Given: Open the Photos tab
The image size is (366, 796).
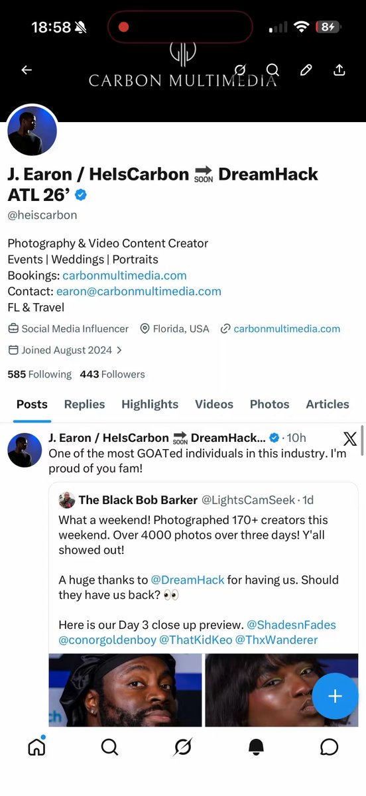Looking at the screenshot, I should pyautogui.click(x=269, y=404).
